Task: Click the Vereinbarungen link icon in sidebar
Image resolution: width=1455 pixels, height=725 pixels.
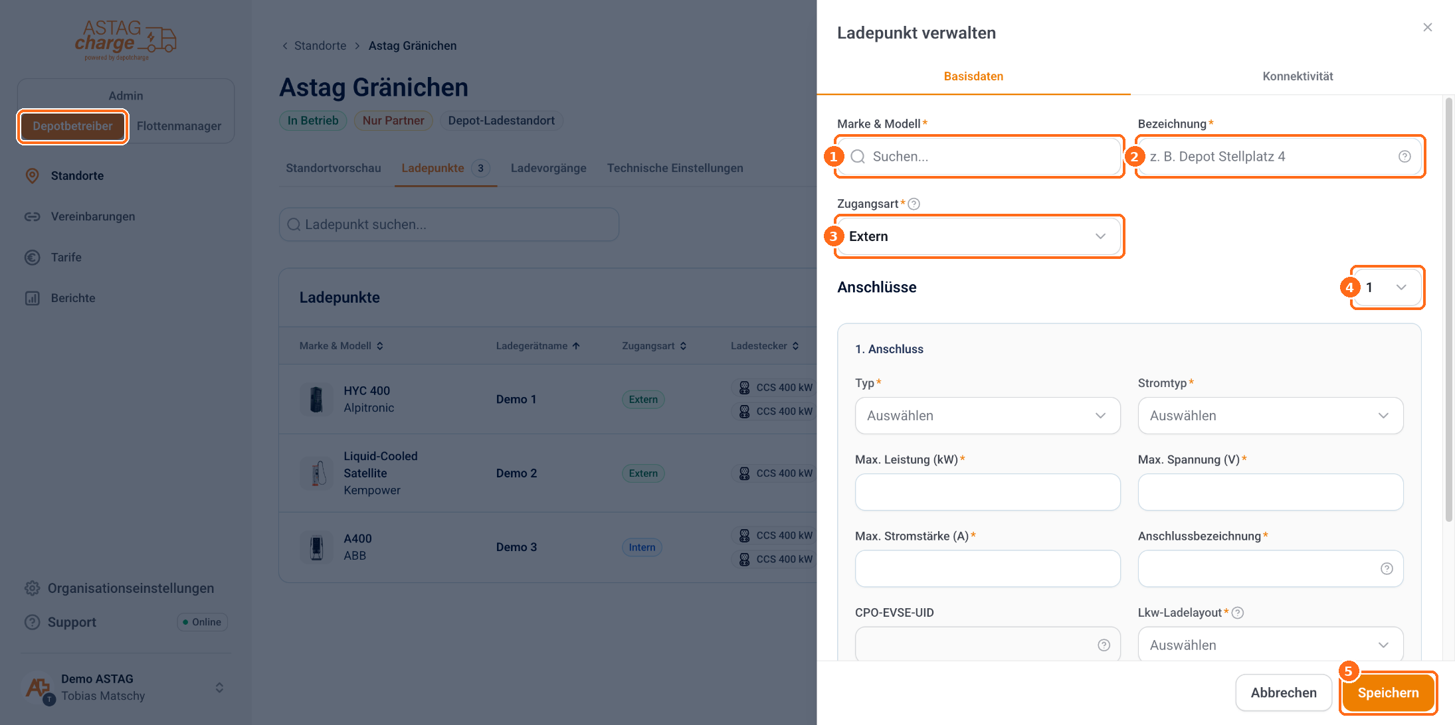Action: (x=32, y=216)
